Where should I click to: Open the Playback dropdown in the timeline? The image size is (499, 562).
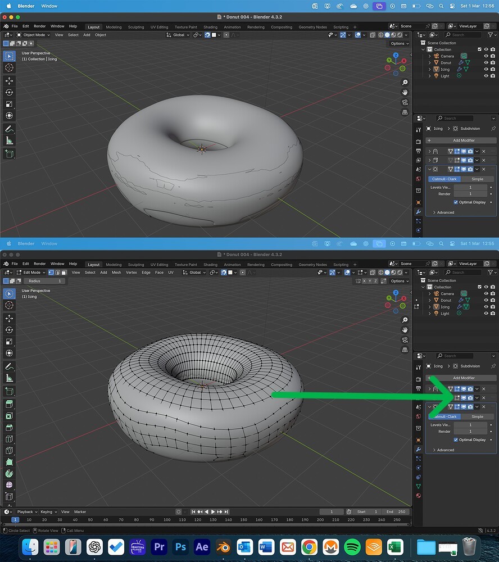[27, 512]
